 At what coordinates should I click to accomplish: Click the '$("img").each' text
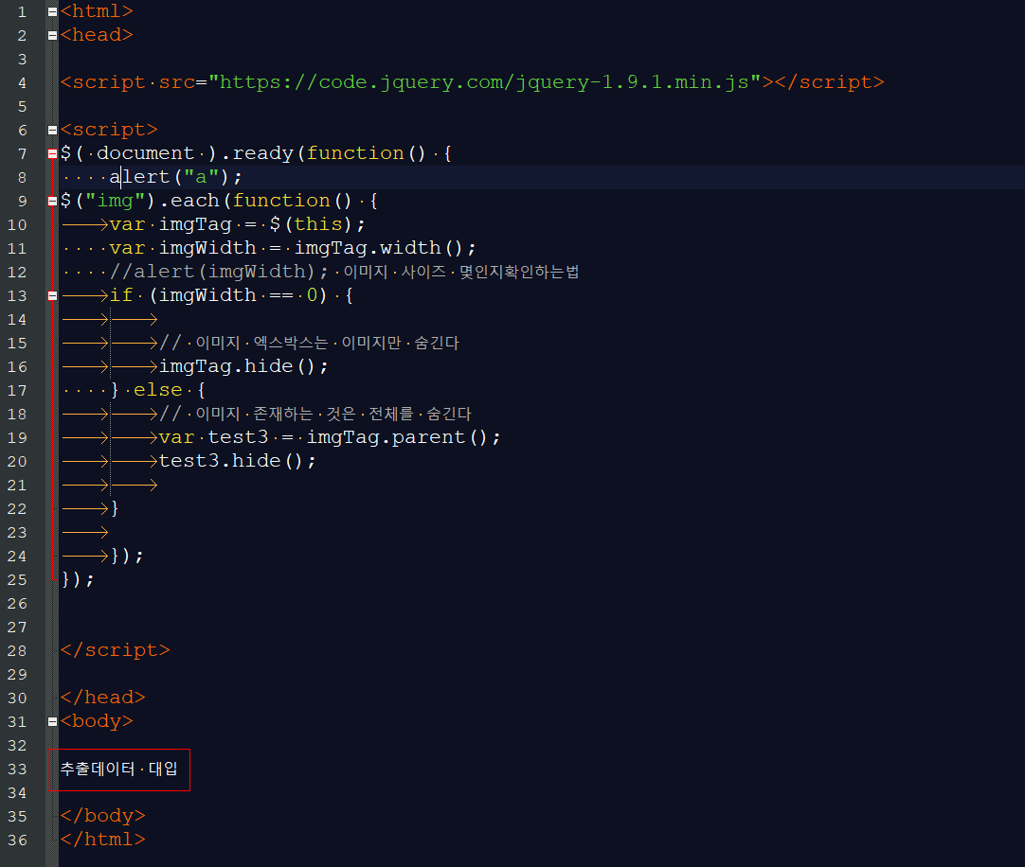[x=140, y=201]
